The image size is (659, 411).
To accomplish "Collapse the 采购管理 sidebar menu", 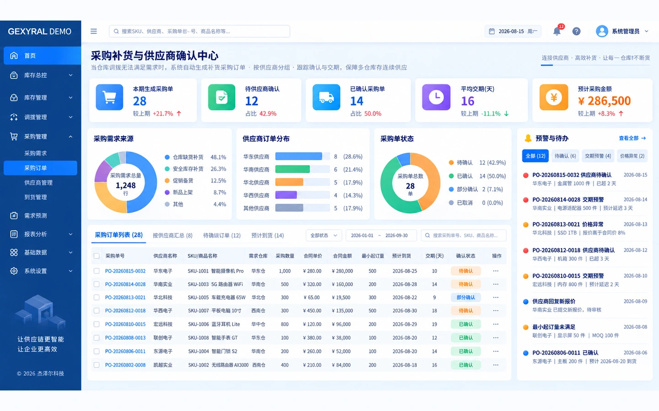I will pyautogui.click(x=70, y=137).
